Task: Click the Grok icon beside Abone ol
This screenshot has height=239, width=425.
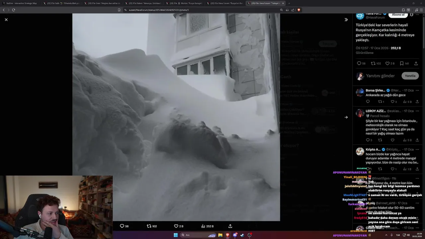Action: coord(412,15)
